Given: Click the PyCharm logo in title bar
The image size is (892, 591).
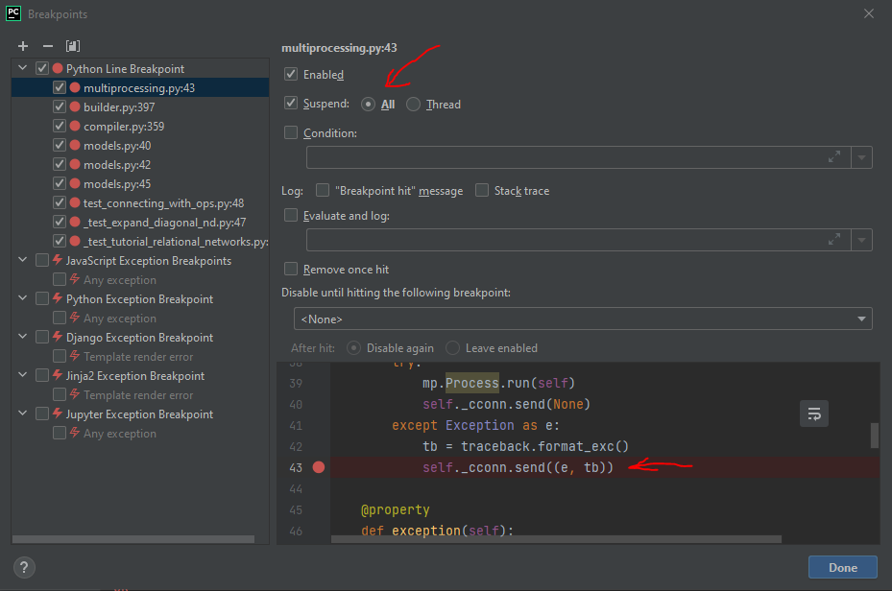Looking at the screenshot, I should 13,13.
